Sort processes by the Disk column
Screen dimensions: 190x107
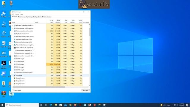[64, 21]
